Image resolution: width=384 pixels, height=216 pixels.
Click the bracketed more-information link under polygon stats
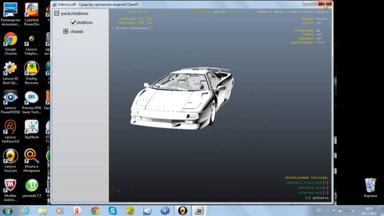pyautogui.click(x=132, y=28)
